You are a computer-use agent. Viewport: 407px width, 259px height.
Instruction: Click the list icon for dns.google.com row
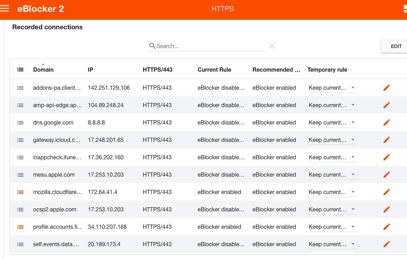pos(20,123)
